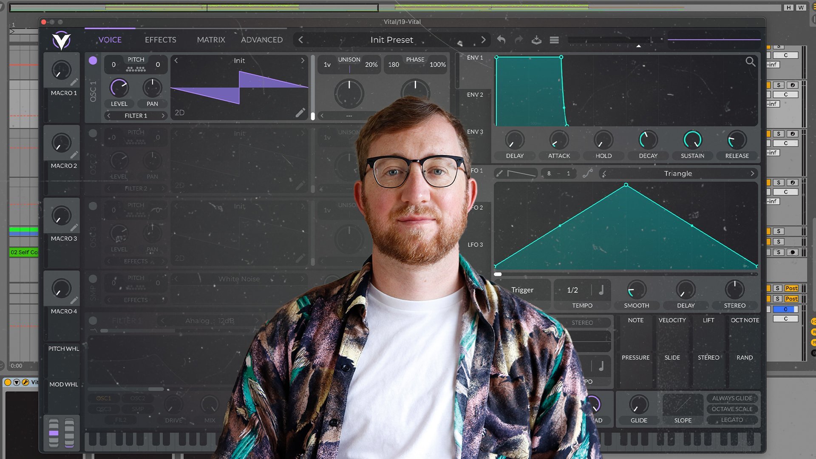Screen dimensions: 816x459
Task: Open the hamburger menu icon
Action: [554, 40]
